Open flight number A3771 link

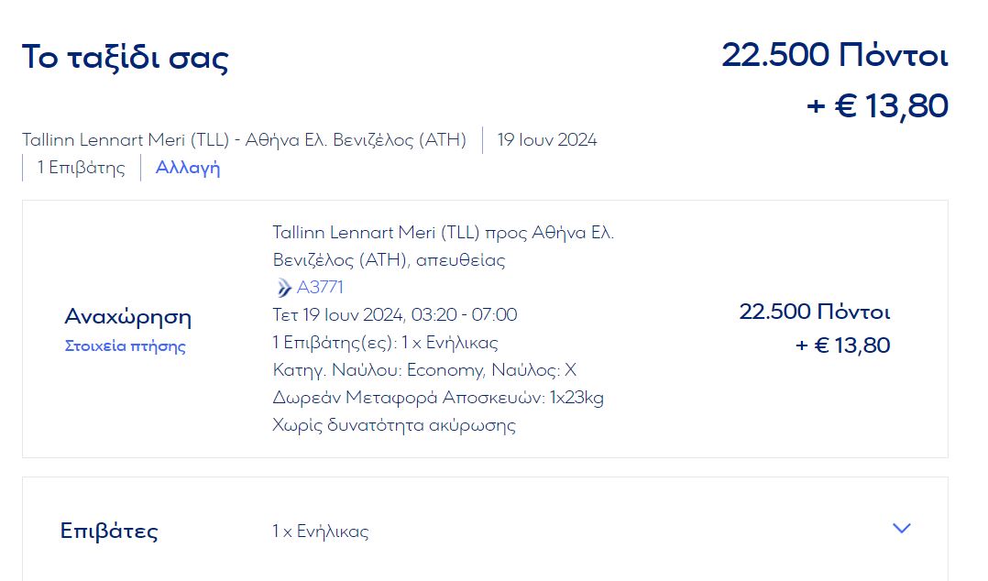click(x=320, y=288)
